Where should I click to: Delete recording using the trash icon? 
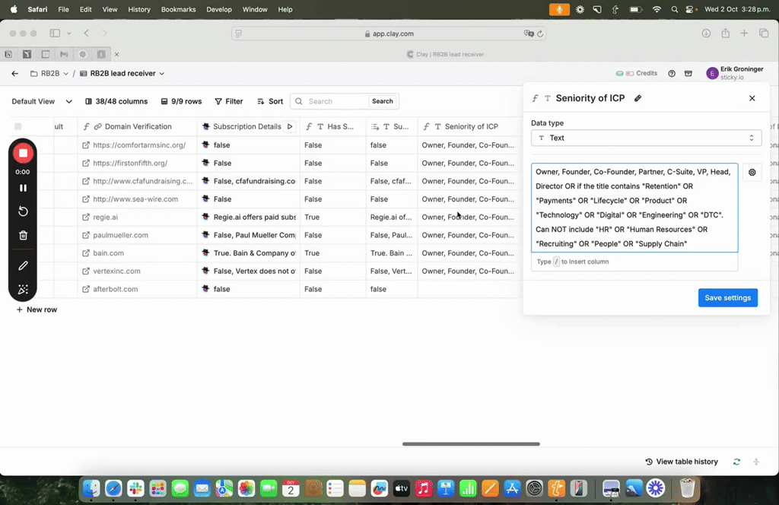pos(23,235)
